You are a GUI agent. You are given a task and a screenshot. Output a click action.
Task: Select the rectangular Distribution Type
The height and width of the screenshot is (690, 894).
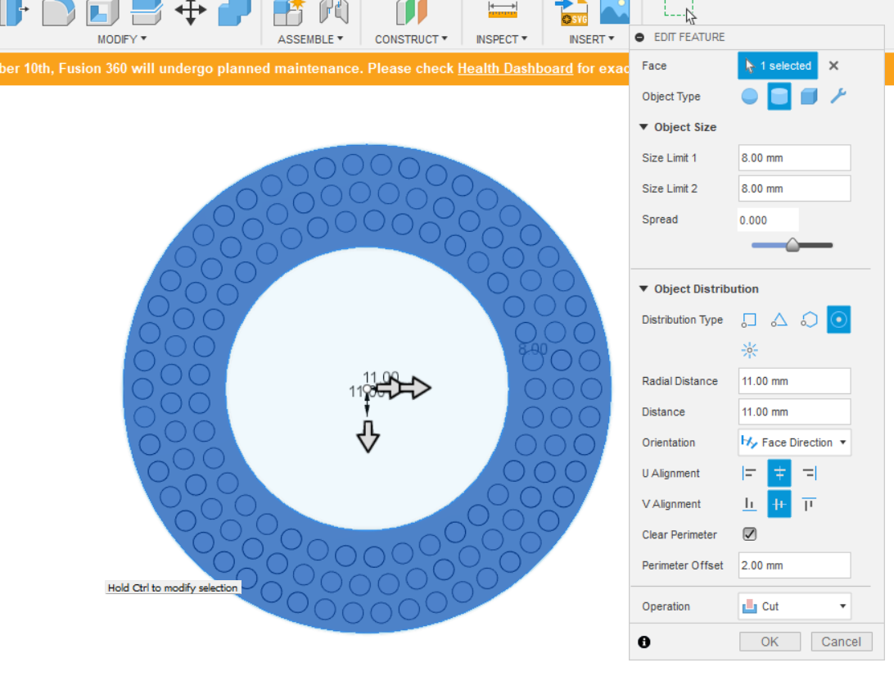click(748, 320)
